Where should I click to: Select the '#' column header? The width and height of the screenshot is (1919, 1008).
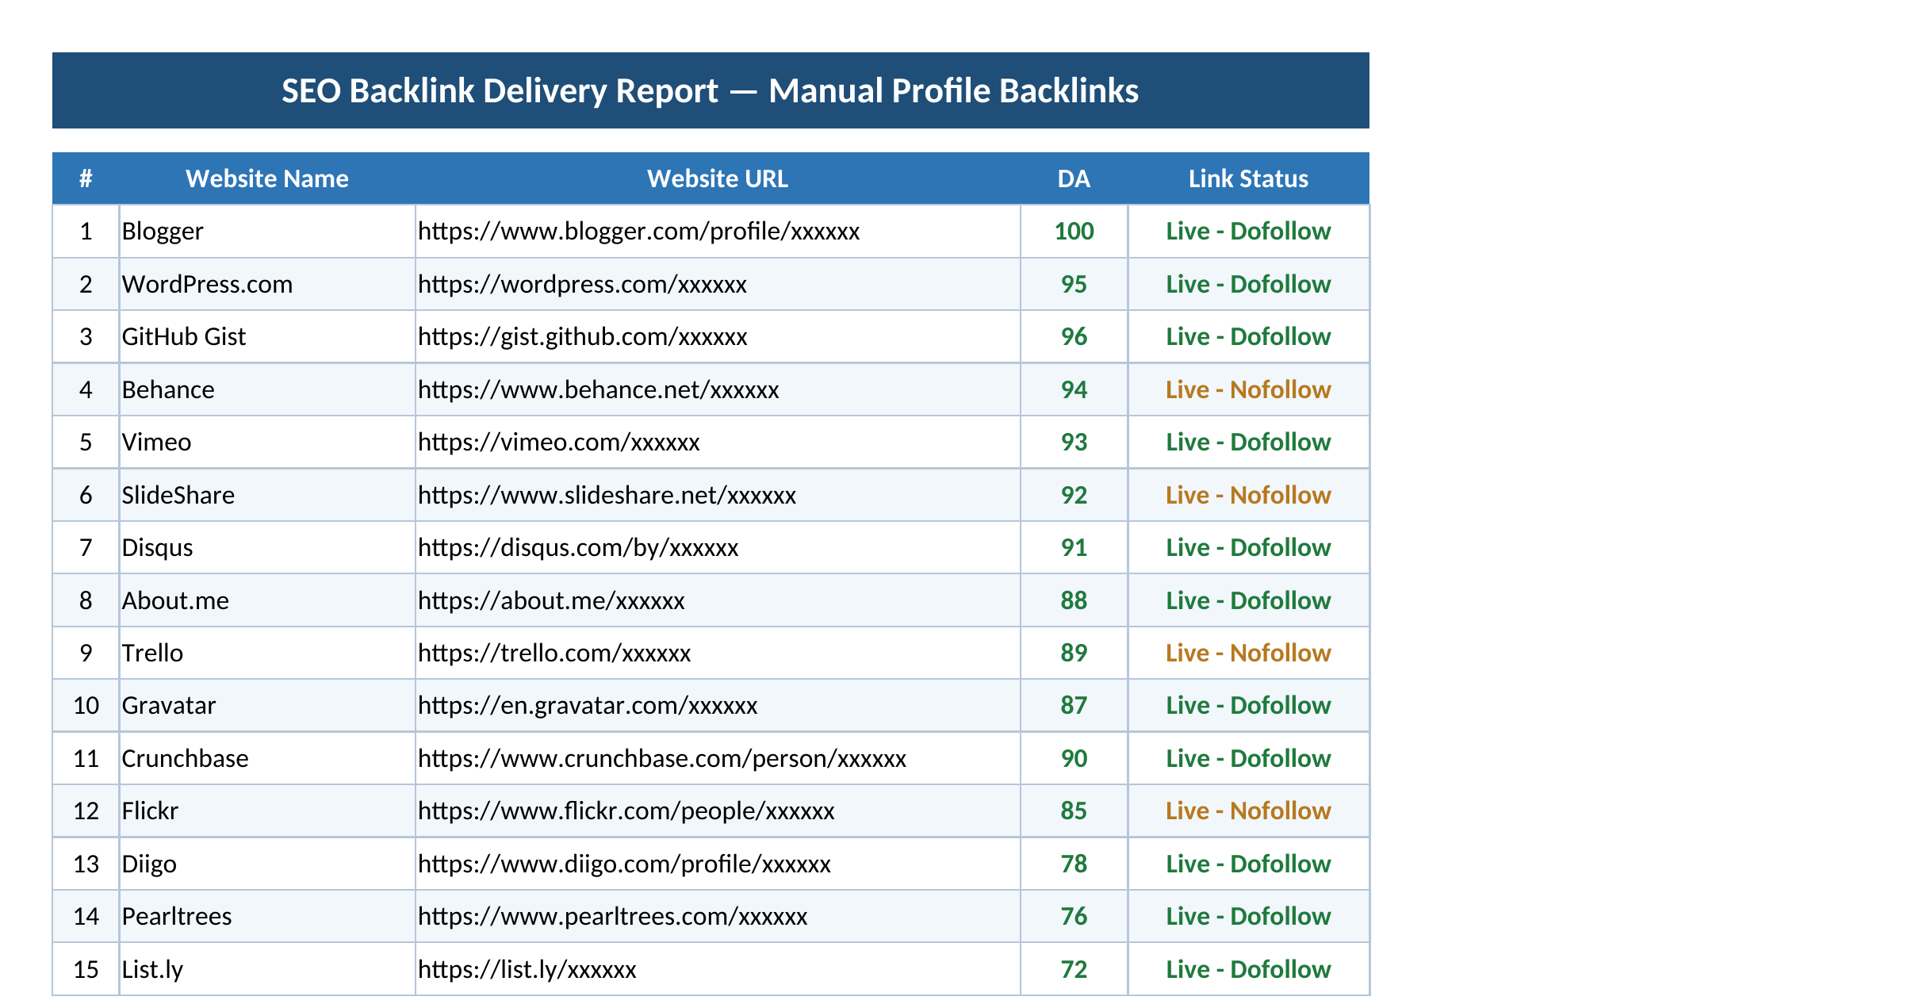coord(86,178)
